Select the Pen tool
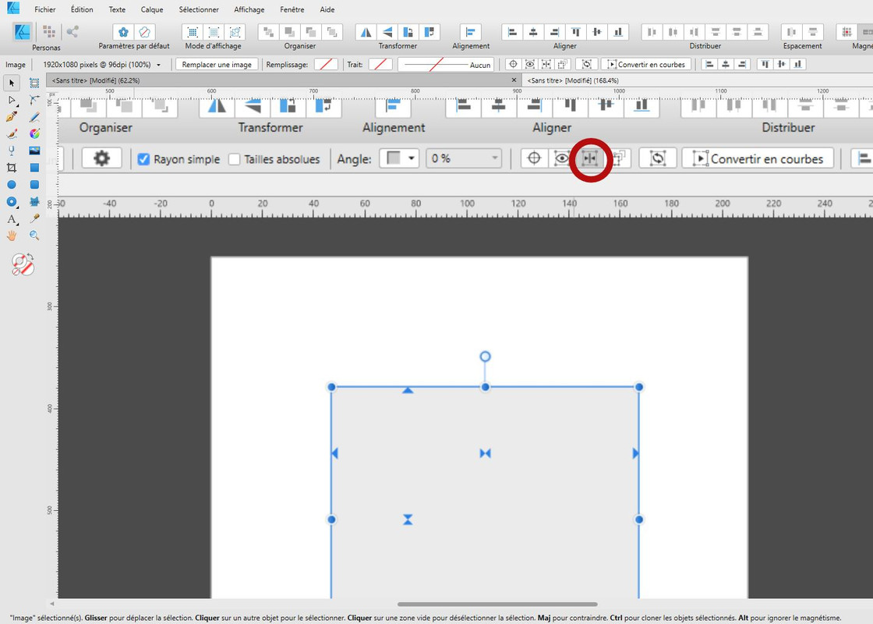The image size is (873, 624). [11, 117]
